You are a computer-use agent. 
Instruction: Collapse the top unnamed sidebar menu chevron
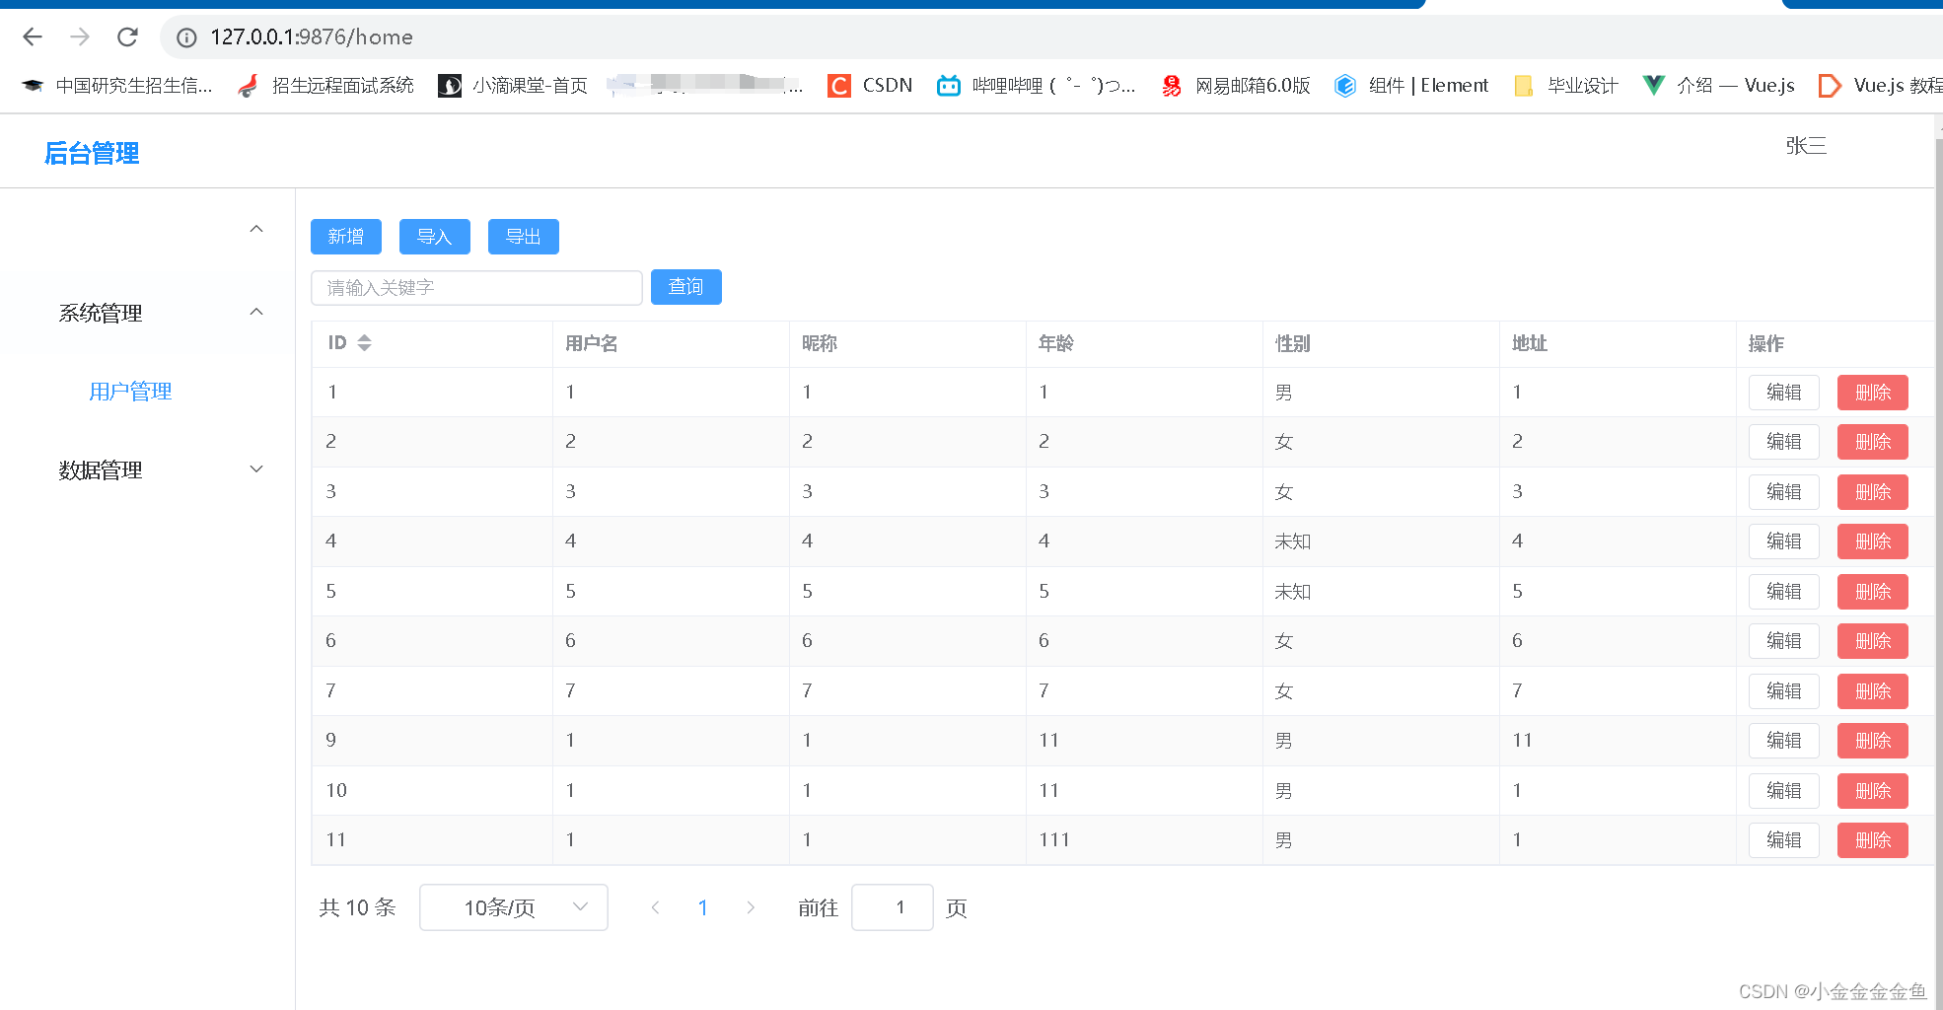pyautogui.click(x=256, y=229)
